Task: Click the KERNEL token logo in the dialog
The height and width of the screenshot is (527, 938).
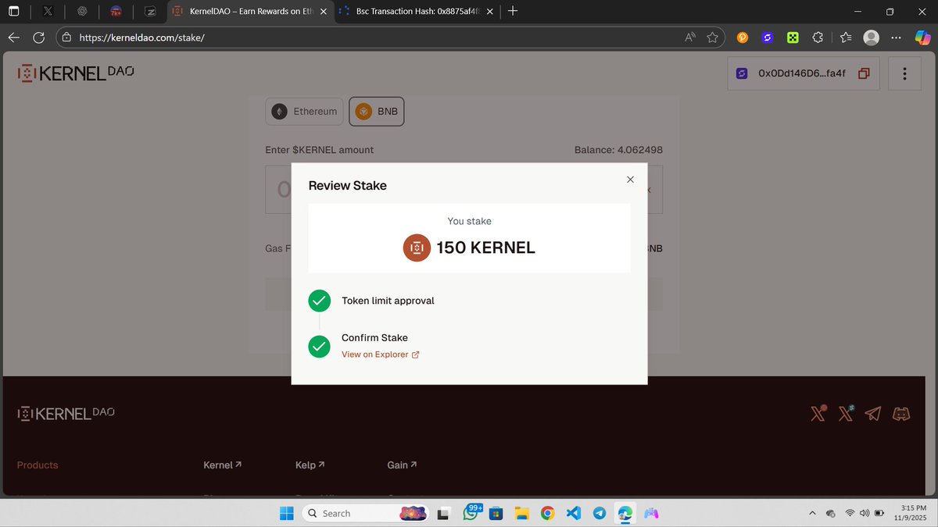Action: point(417,247)
